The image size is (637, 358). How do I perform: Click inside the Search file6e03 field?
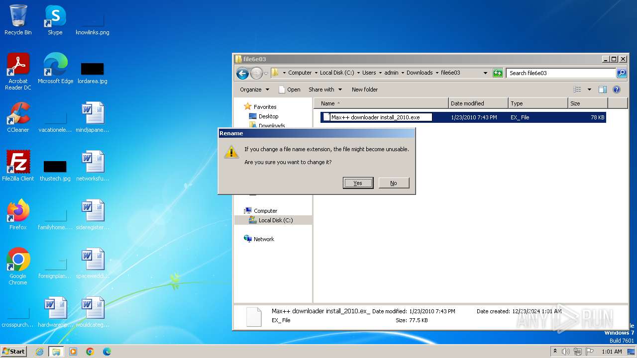pos(561,73)
